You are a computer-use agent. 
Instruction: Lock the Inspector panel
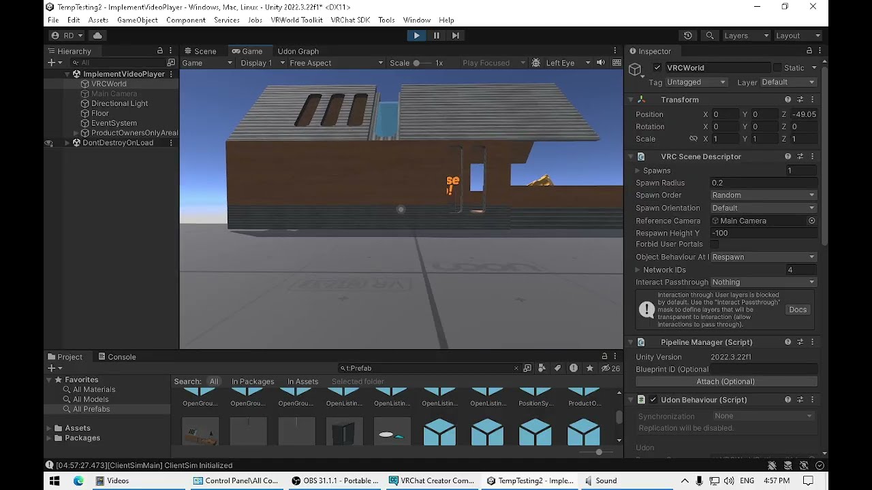tap(809, 51)
